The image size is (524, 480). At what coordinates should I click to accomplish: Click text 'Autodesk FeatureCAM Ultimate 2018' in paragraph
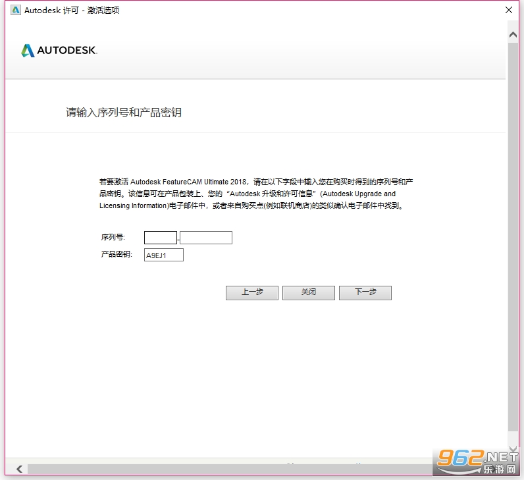click(188, 182)
